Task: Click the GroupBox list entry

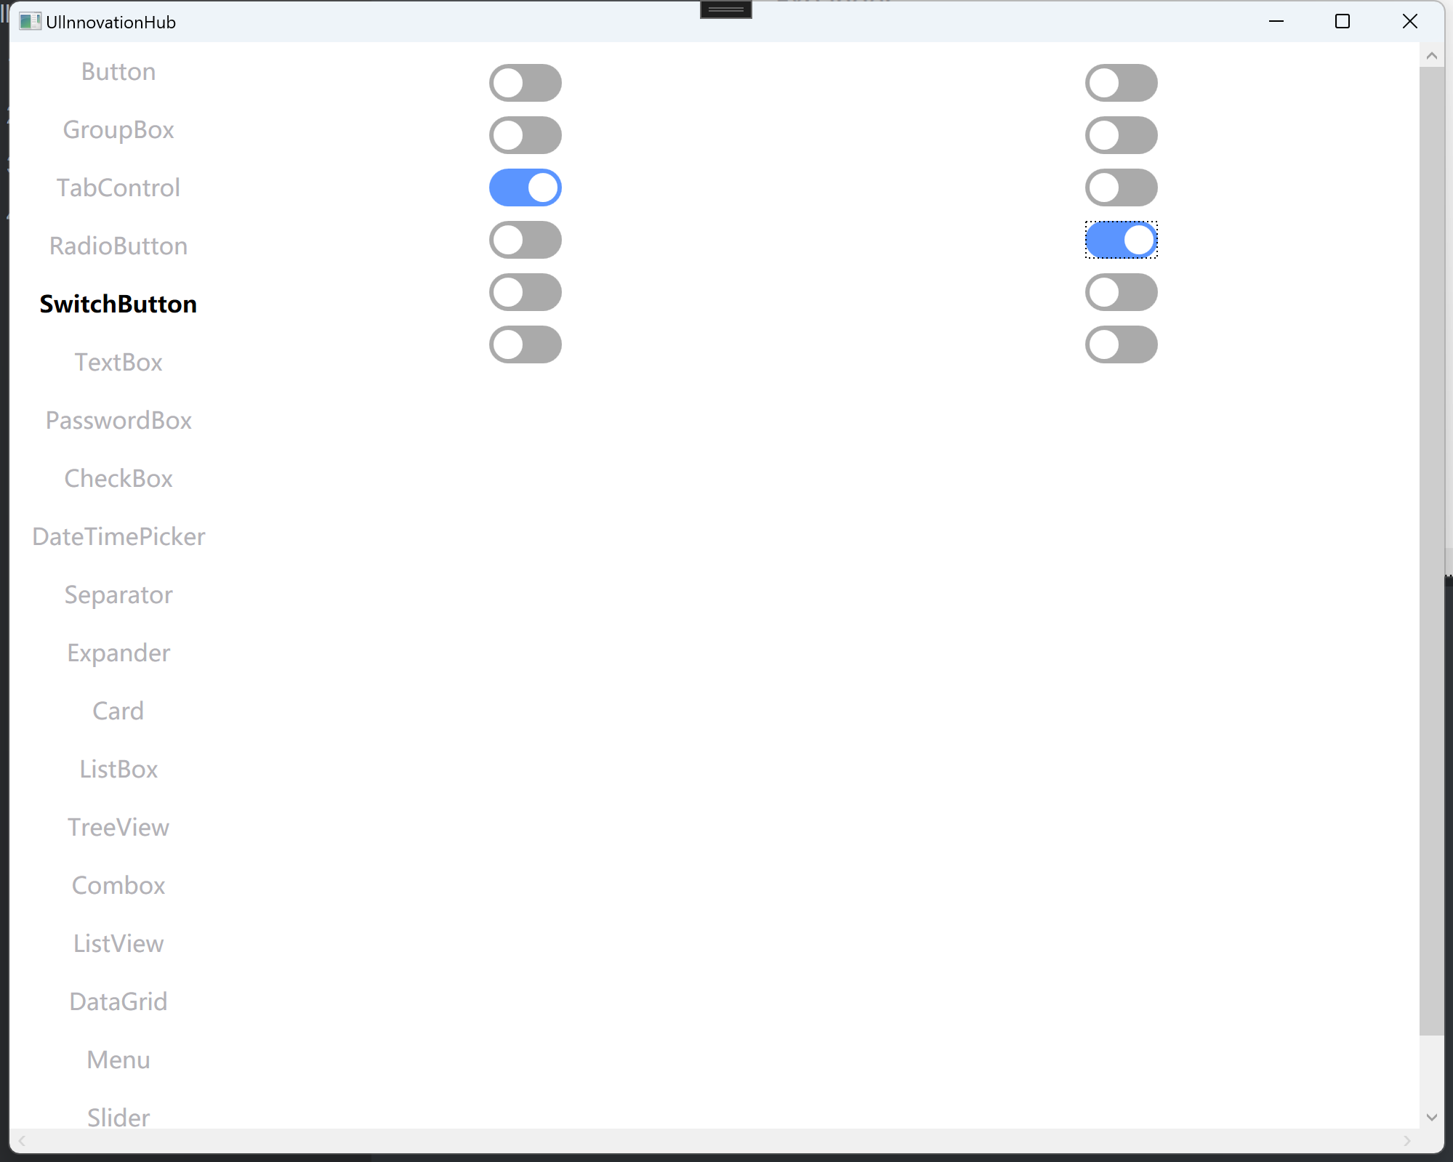Action: [118, 129]
